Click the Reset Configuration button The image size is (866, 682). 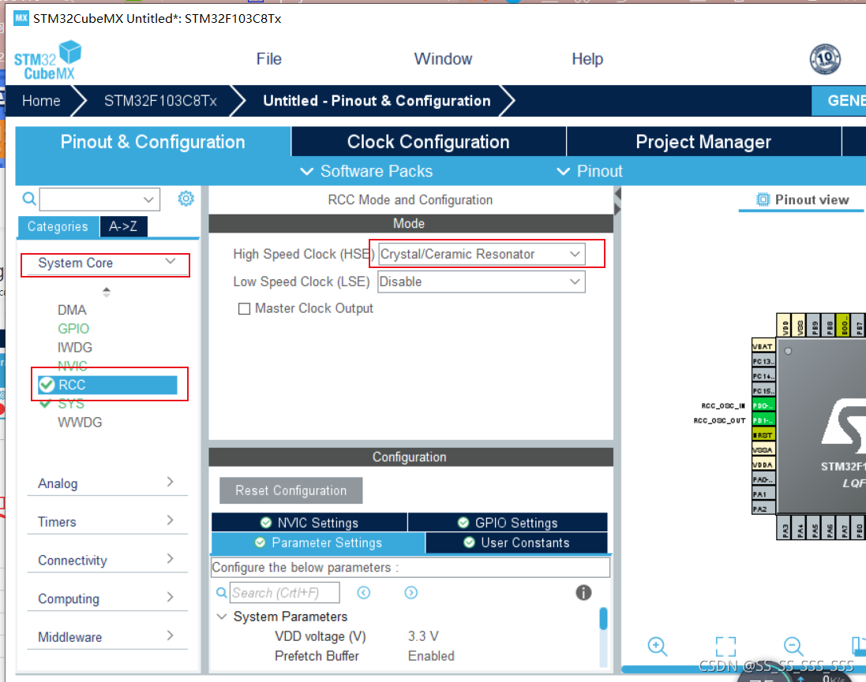291,490
